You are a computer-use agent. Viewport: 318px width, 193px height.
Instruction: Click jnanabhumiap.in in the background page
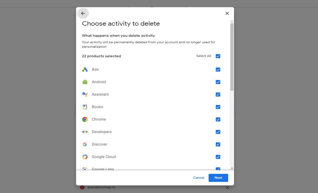pos(101,187)
